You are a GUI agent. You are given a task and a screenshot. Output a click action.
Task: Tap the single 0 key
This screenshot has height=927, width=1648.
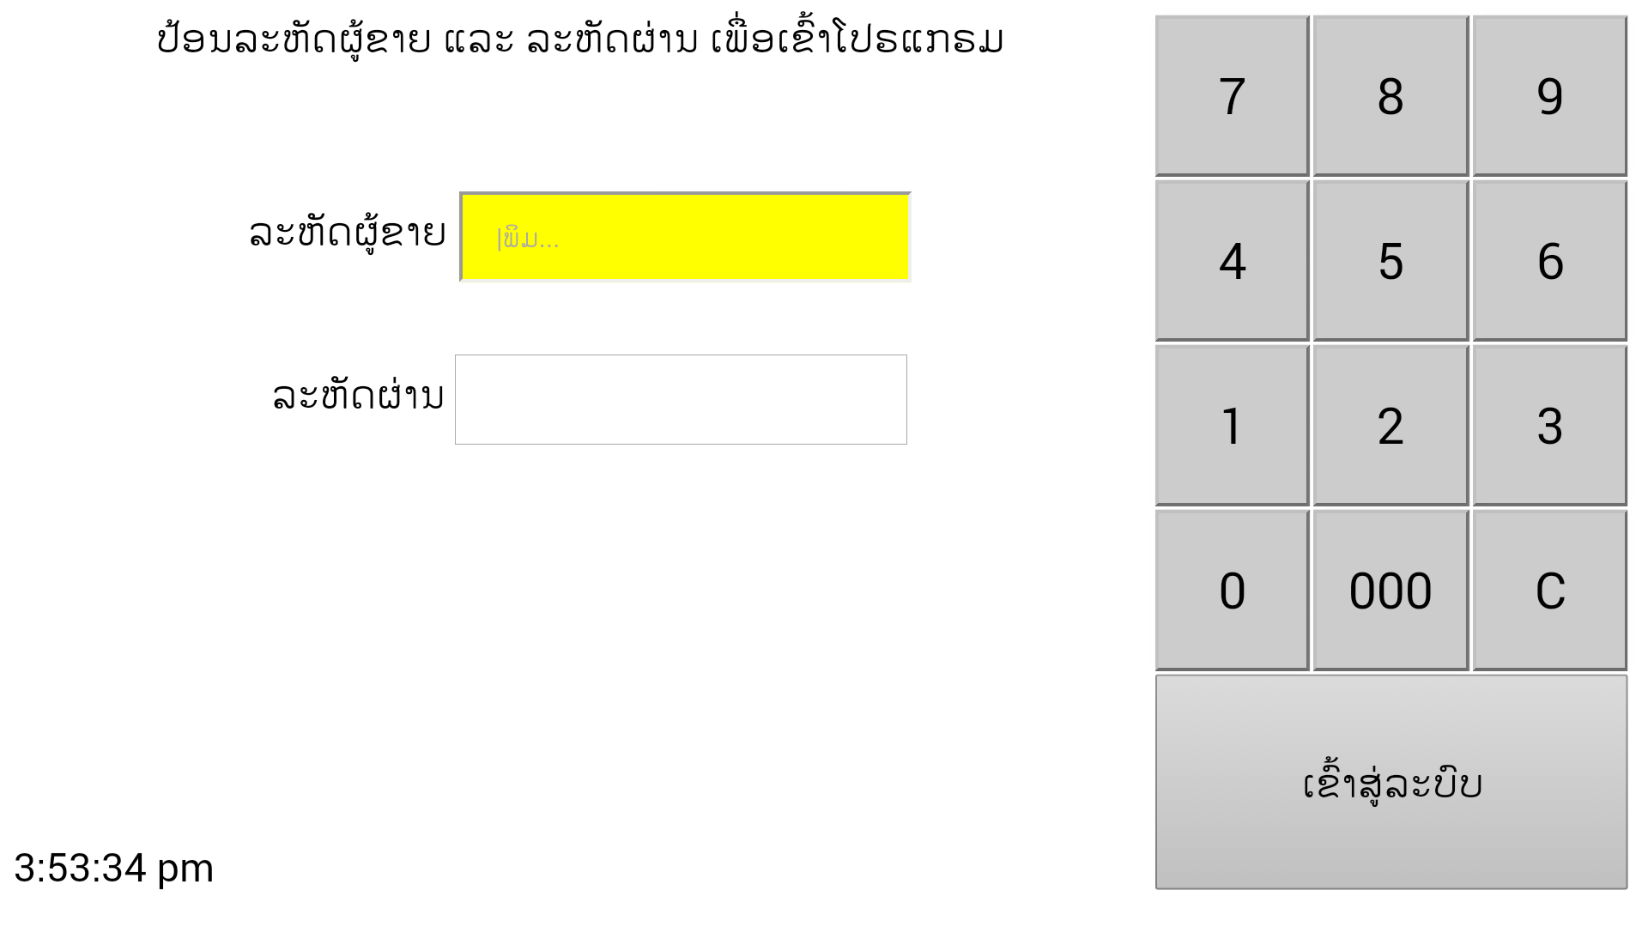coord(1232,591)
